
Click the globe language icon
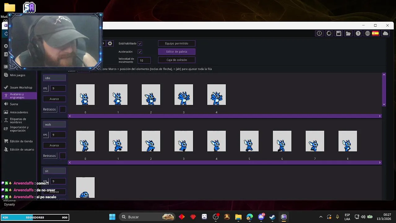coord(368,33)
